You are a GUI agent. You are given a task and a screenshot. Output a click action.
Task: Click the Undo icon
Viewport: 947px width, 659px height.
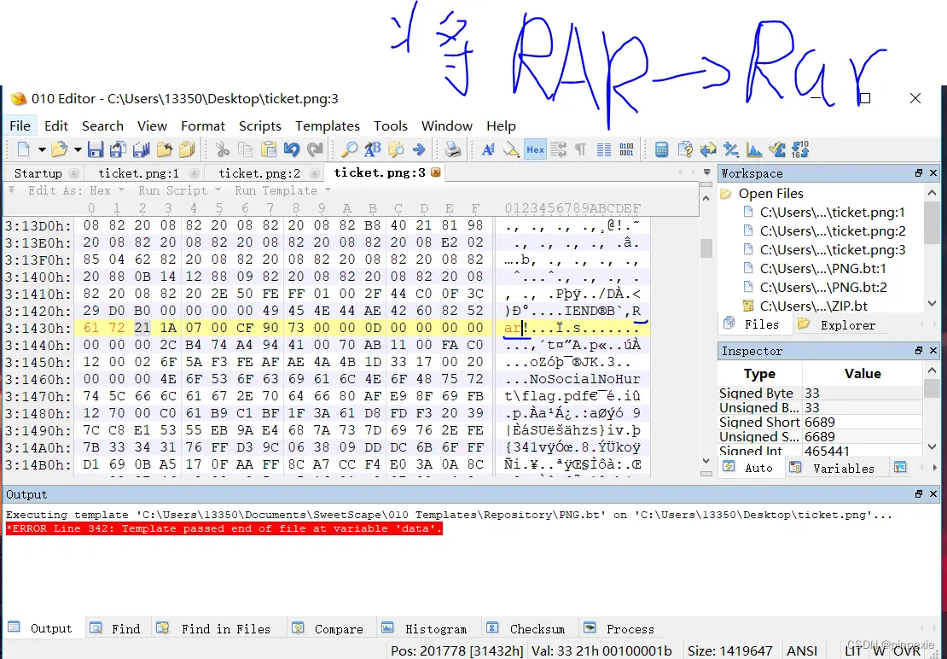[290, 149]
